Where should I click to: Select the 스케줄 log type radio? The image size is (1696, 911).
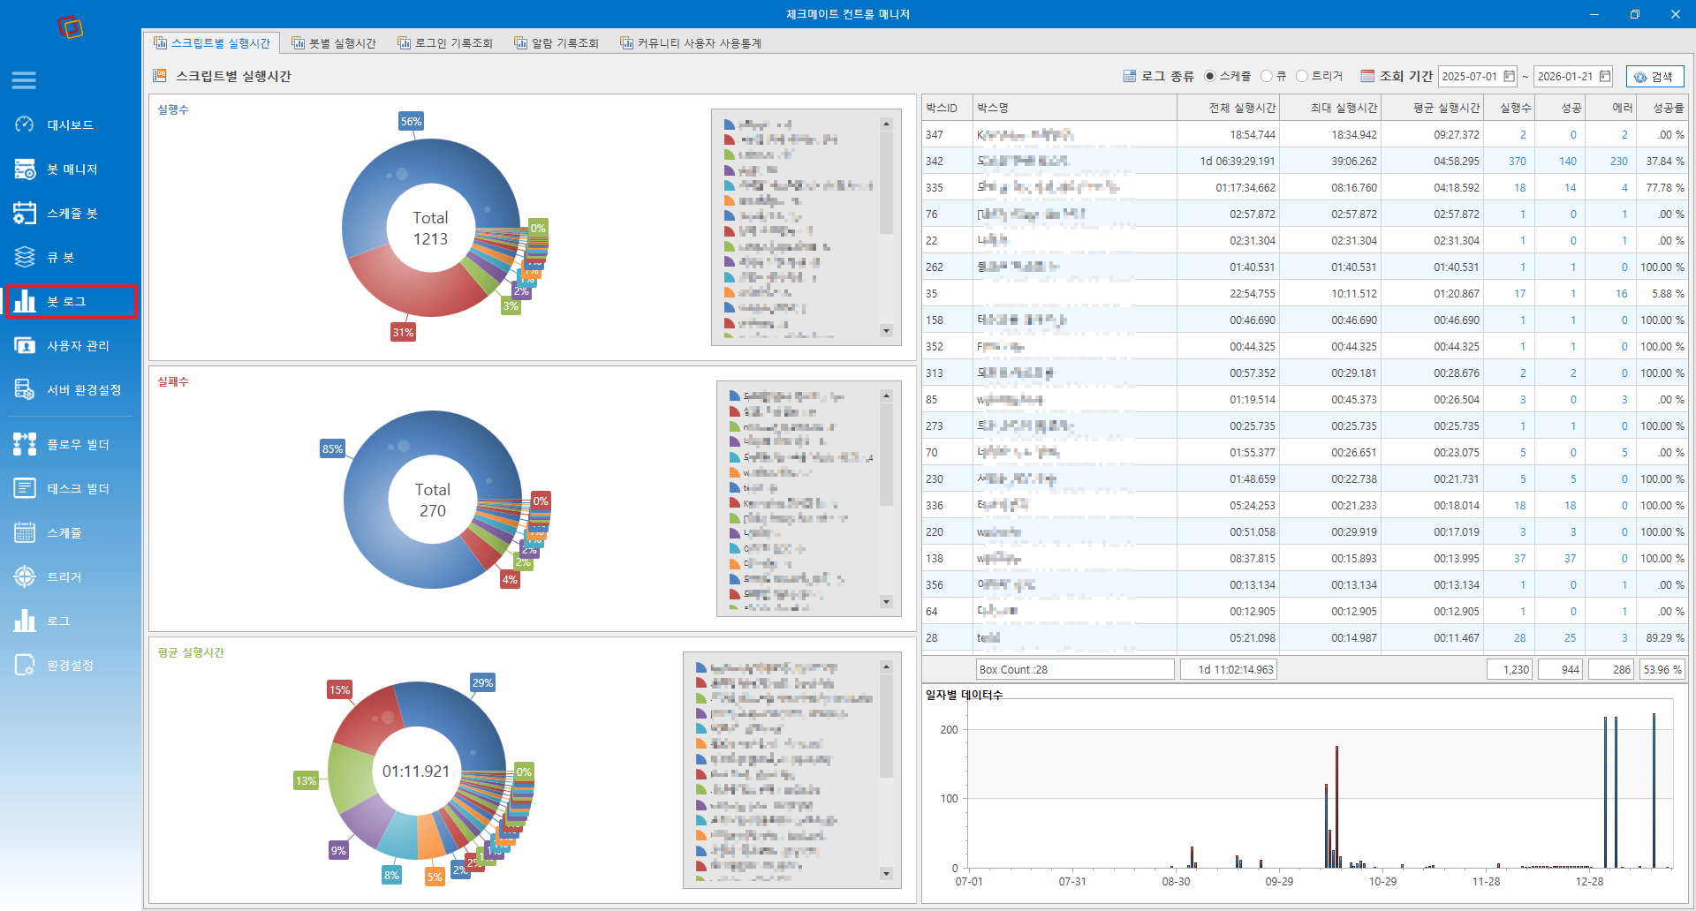[x=1210, y=76]
